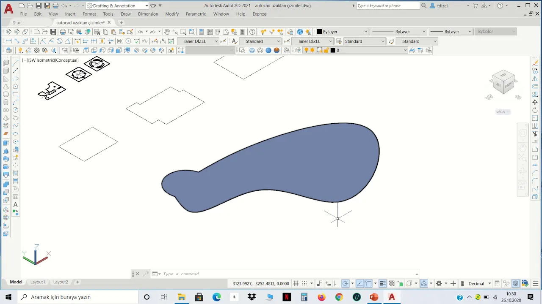The width and height of the screenshot is (542, 304).
Task: Switch to the Layout1 tab
Action: [38, 282]
